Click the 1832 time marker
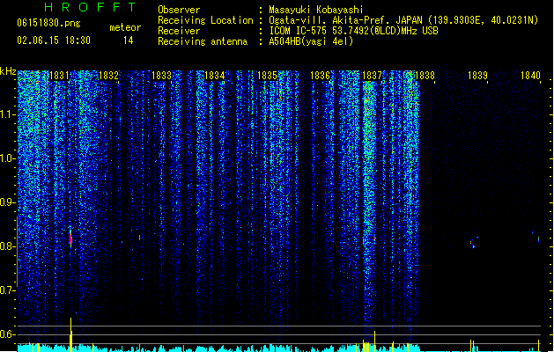 [109, 76]
